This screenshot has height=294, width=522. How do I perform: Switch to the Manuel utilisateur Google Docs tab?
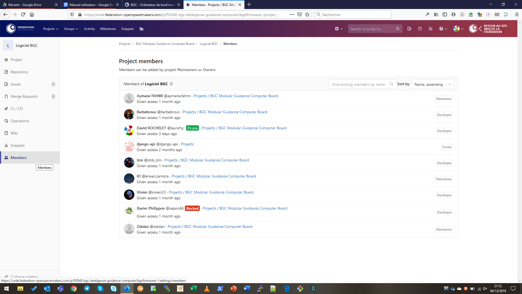(91, 5)
